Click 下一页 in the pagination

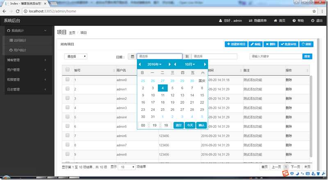295,167
